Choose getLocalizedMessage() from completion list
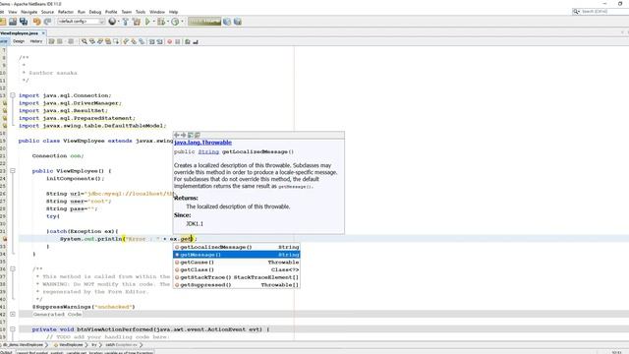The width and height of the screenshot is (629, 354). point(237,247)
